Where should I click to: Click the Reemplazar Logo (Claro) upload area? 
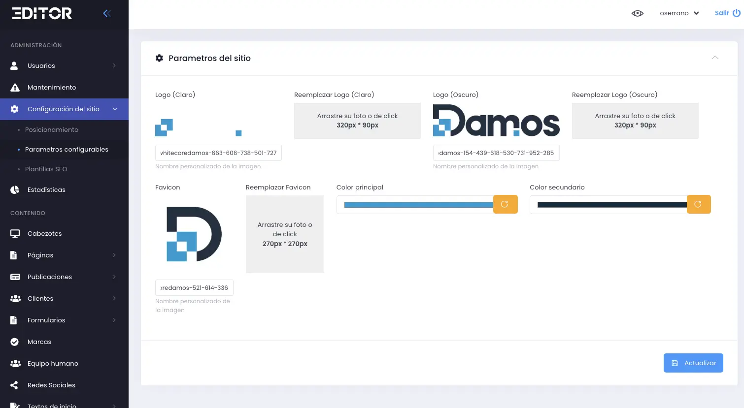click(x=357, y=121)
